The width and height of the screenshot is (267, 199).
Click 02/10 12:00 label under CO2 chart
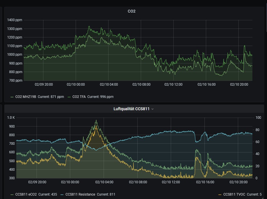tap(173, 85)
